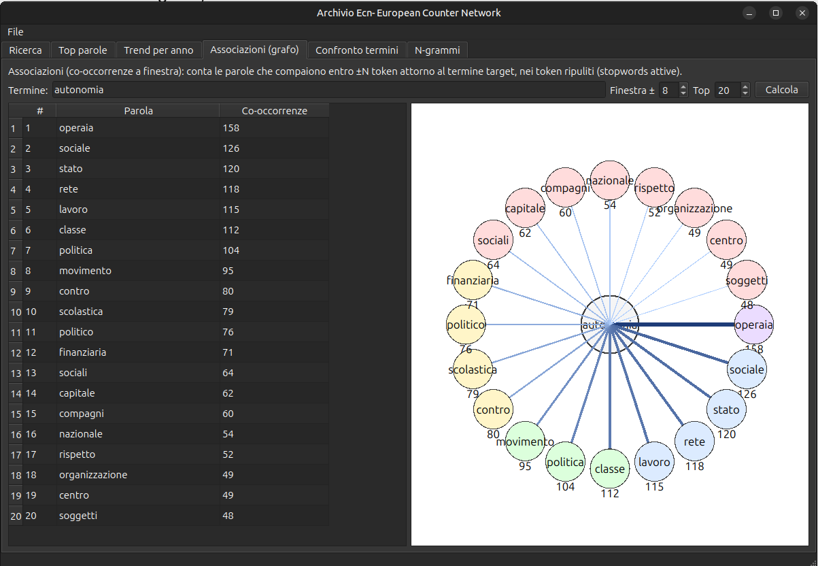
Task: Decrease the Top results count
Action: click(x=745, y=93)
